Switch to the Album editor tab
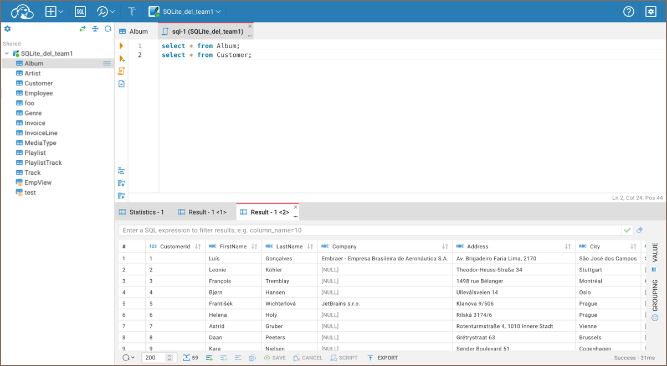 point(134,32)
